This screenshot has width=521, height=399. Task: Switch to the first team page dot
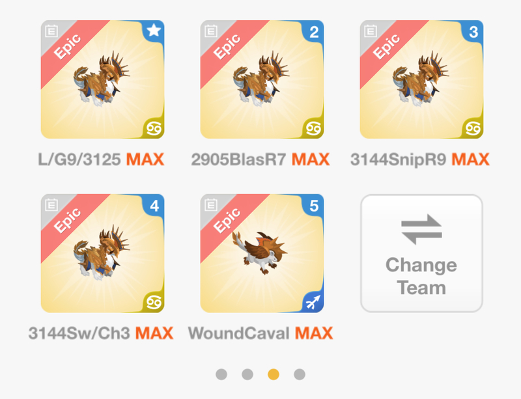(221, 374)
